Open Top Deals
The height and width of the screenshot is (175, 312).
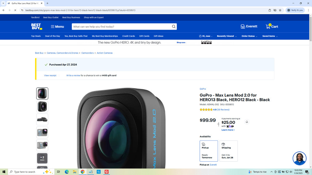tap(36, 36)
